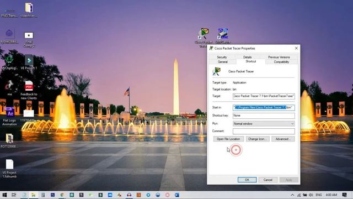The width and height of the screenshot is (353, 199).
Task: Click in the Comment field
Action: [x=264, y=131]
